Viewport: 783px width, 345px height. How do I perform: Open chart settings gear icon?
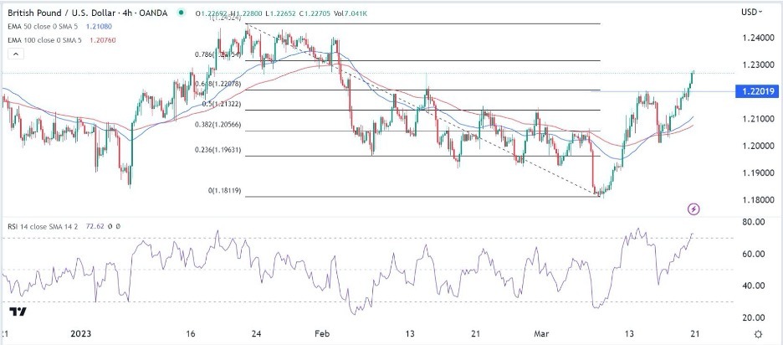(758, 334)
